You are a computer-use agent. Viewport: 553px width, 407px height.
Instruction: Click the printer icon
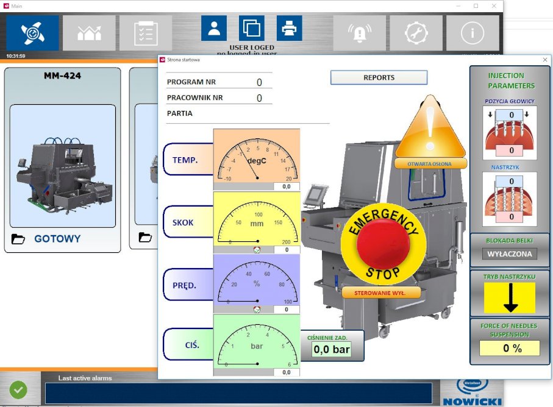click(289, 28)
